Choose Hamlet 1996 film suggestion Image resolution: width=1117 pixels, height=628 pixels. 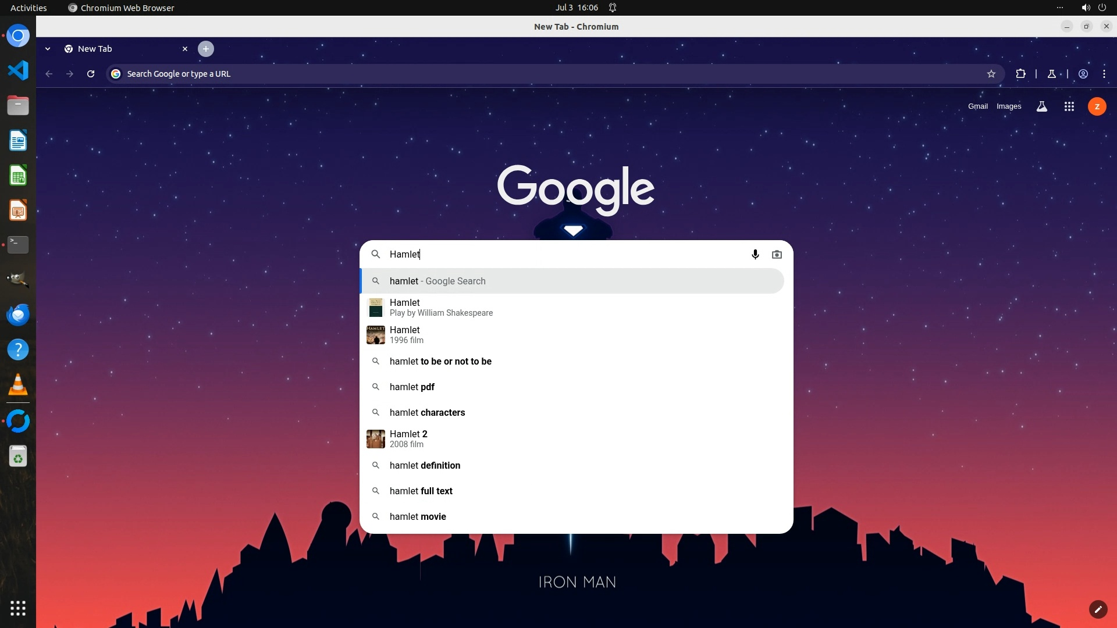pos(407,335)
